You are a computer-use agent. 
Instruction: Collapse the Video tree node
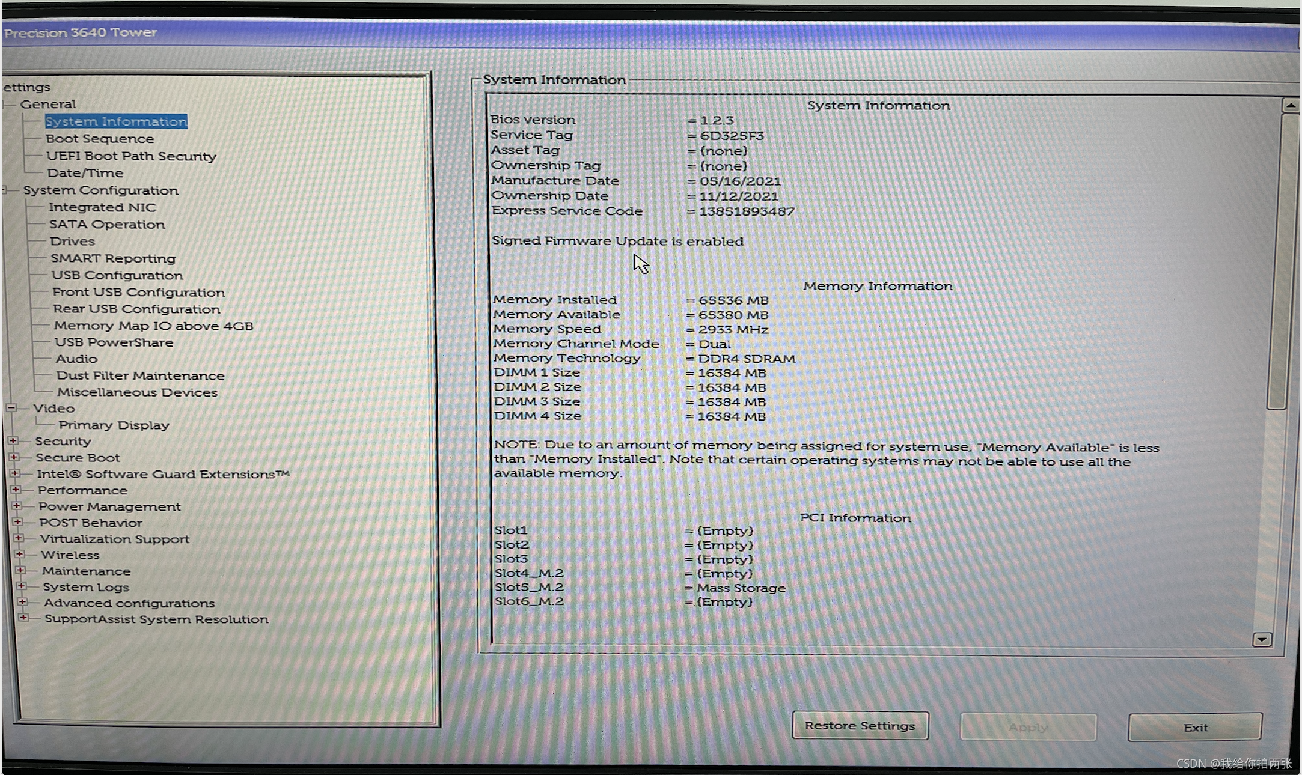pyautogui.click(x=11, y=408)
